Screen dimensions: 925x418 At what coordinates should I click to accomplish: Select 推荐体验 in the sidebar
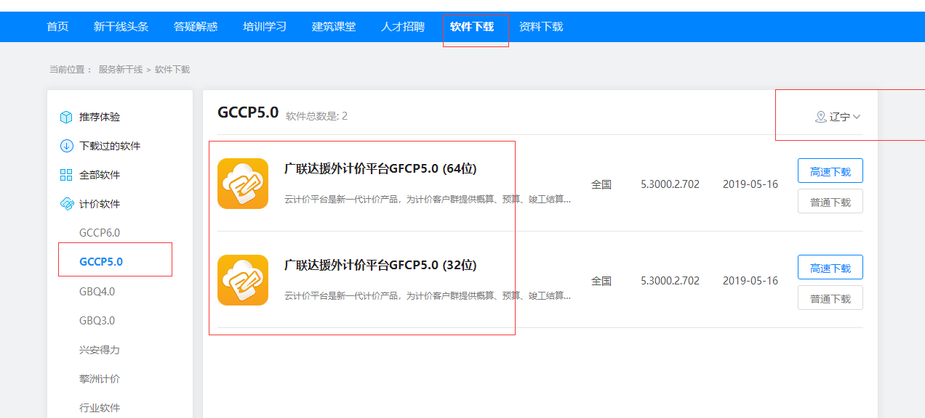point(100,117)
